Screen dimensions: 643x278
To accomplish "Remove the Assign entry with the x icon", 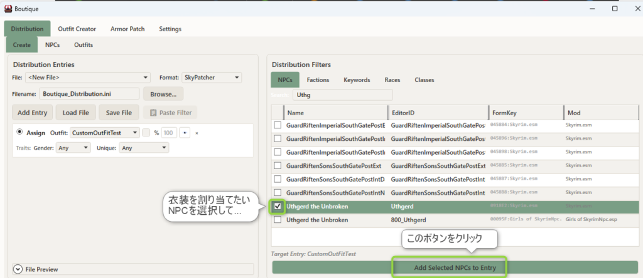I will pos(197,133).
